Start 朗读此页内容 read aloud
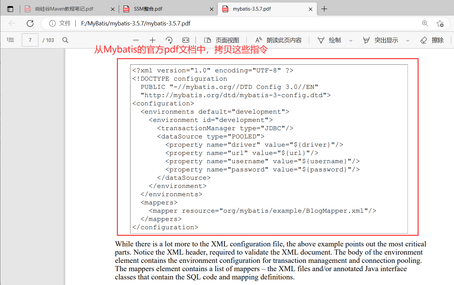 (x=278, y=40)
